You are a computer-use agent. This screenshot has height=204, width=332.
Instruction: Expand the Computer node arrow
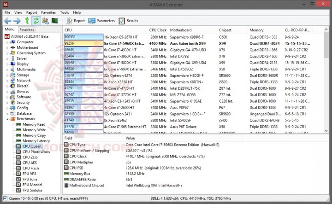pos(7,42)
